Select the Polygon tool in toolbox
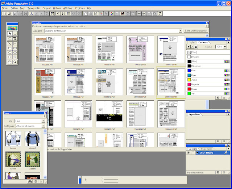This screenshot has width=232, height=189. [10, 57]
